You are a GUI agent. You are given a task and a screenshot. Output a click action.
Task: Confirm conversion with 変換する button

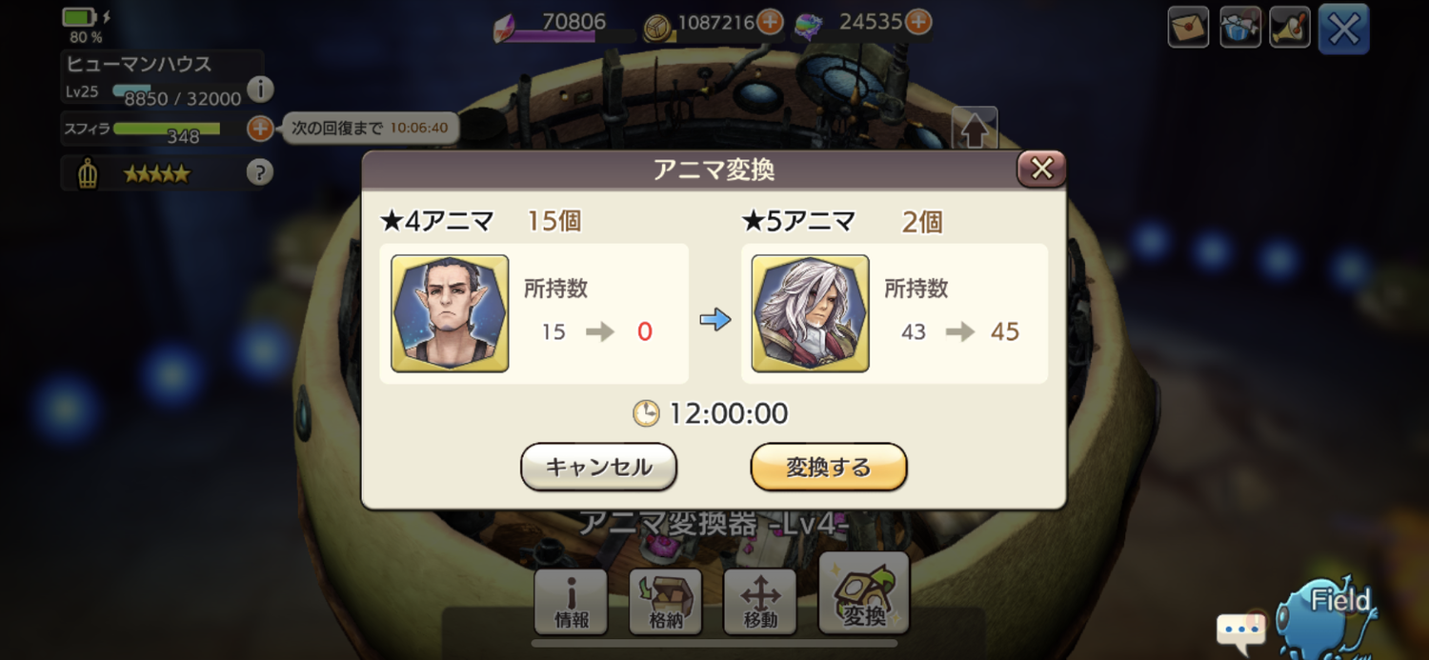(x=828, y=467)
